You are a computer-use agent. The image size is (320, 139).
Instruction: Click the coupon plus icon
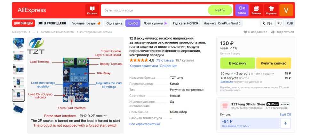pos(285,123)
